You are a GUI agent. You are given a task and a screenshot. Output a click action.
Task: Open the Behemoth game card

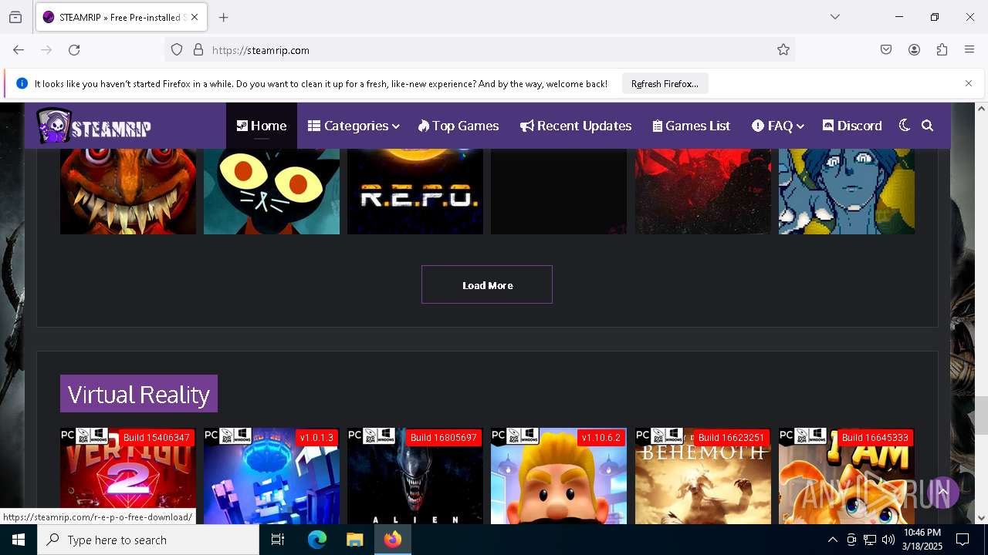pyautogui.click(x=703, y=476)
